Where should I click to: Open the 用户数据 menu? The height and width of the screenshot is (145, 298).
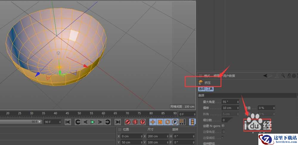(229, 76)
